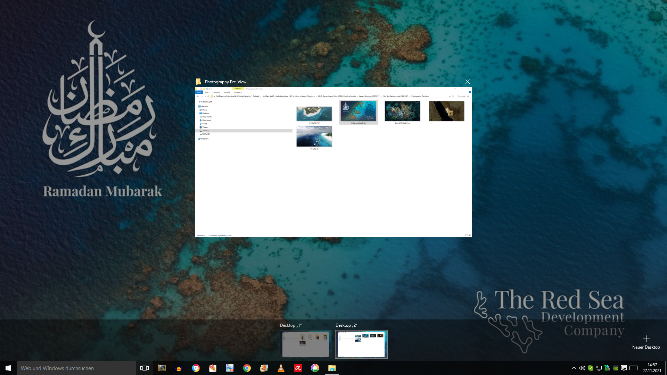This screenshot has height=375, width=667.
Task: Expand hidden system tray icons chevron
Action: [x=574, y=368]
